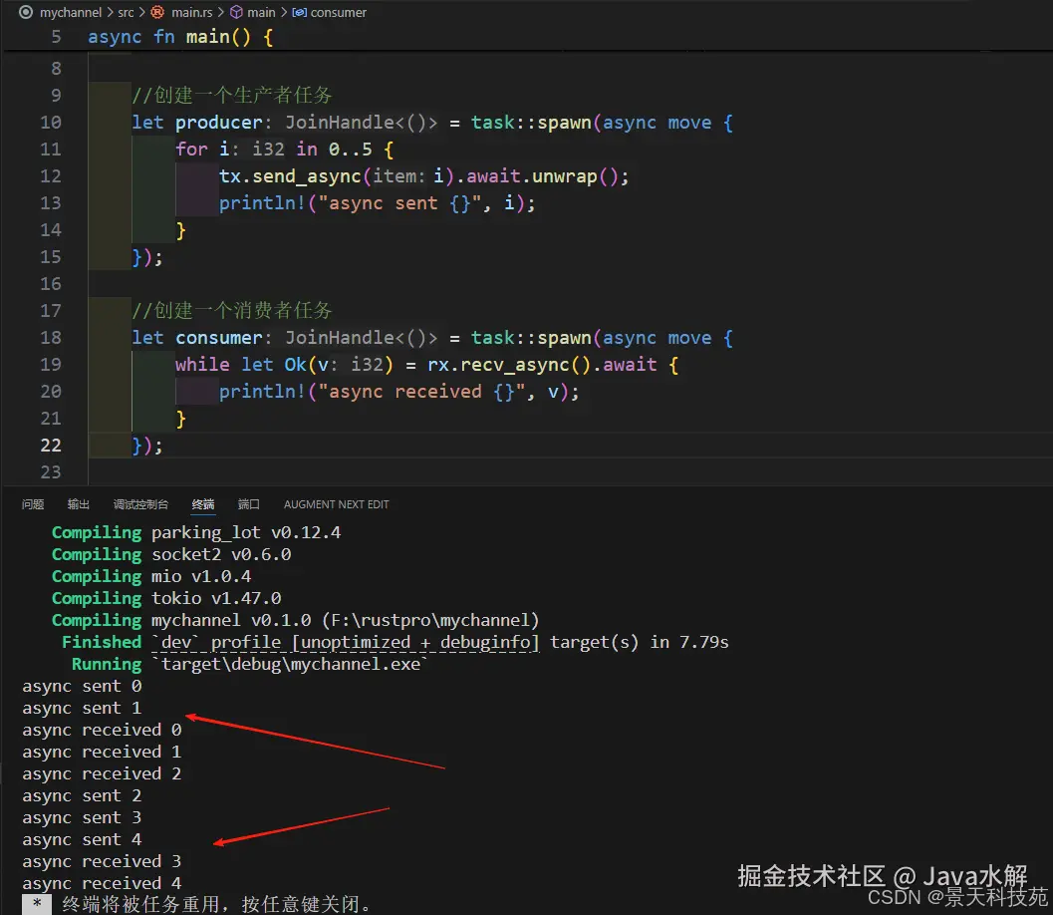Click 'for i: i32 in 0..5' loop line
This screenshot has width=1053, height=915.
click(x=285, y=150)
